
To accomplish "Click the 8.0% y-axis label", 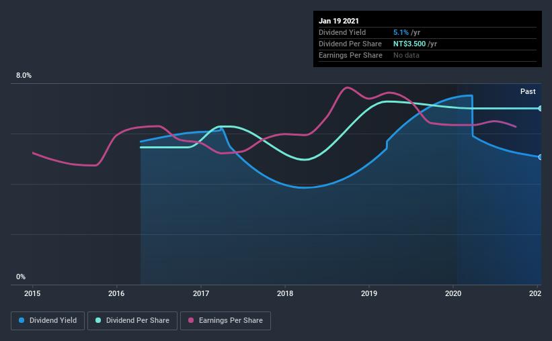I will (24, 76).
